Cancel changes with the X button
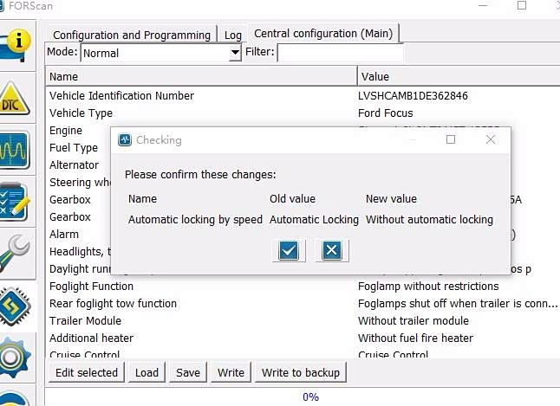The width and height of the screenshot is (560, 406). [332, 250]
